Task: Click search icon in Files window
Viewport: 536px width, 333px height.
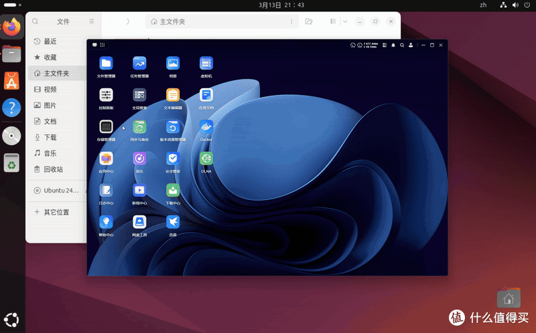Action: click(35, 21)
